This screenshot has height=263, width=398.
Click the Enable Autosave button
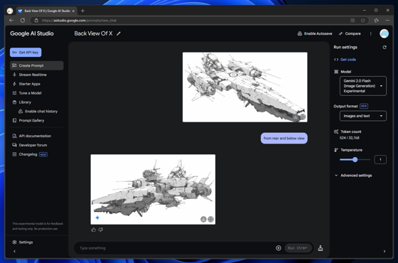pyautogui.click(x=314, y=33)
